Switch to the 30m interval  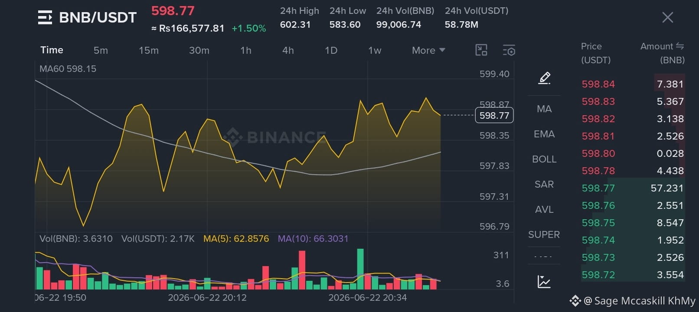(199, 50)
